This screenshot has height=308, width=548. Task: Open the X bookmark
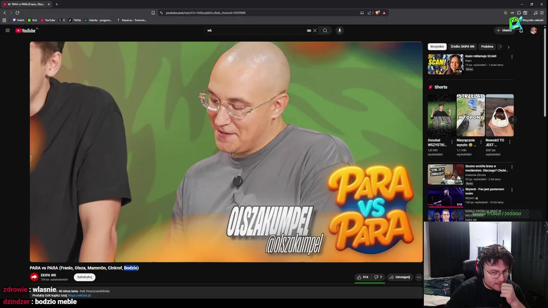click(62, 20)
